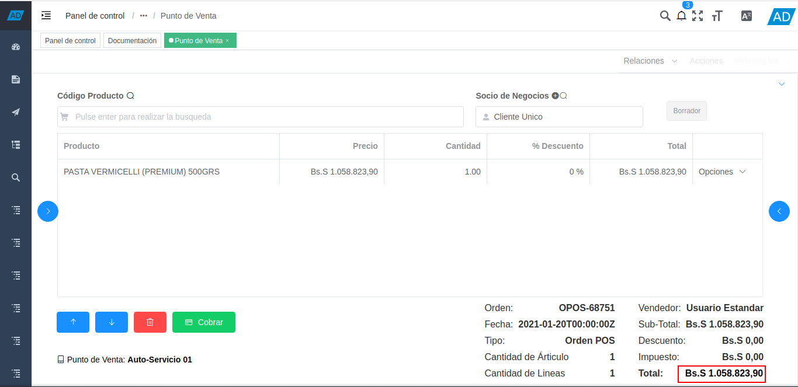
Task: Click the AD logo at top right
Action: 780,17
